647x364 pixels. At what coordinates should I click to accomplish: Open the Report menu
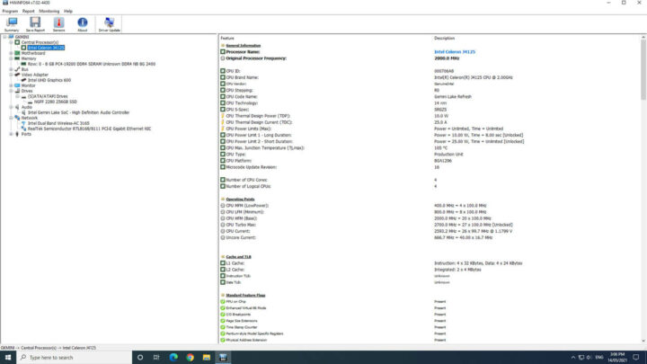tap(29, 11)
